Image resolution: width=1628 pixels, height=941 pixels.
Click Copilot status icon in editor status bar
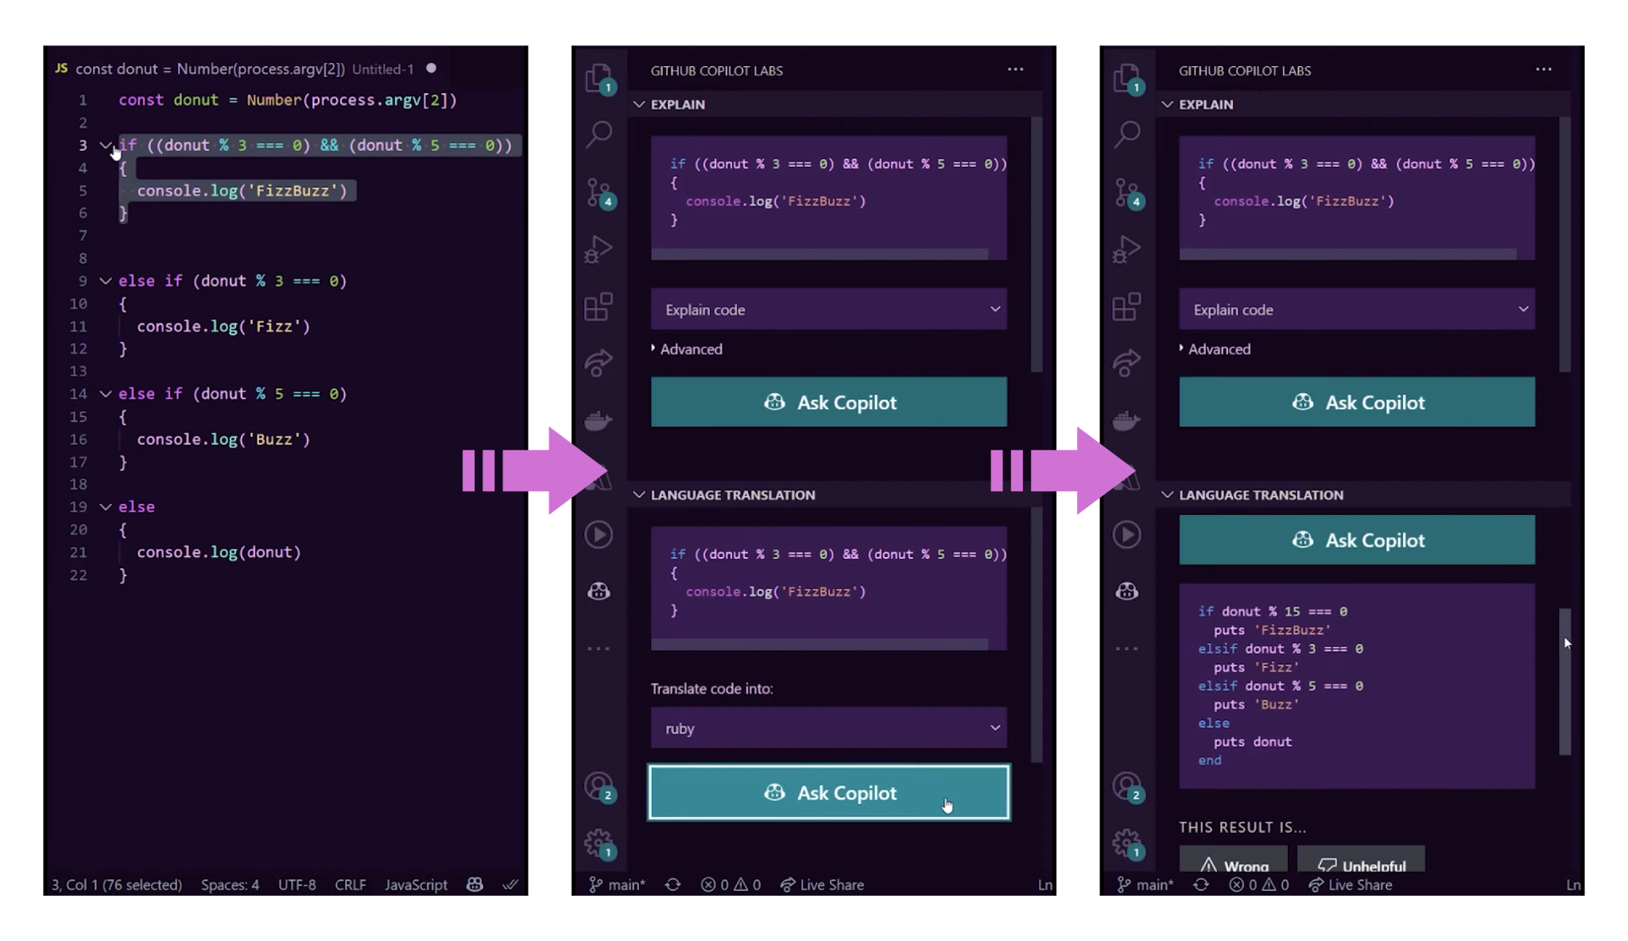pyautogui.click(x=475, y=884)
